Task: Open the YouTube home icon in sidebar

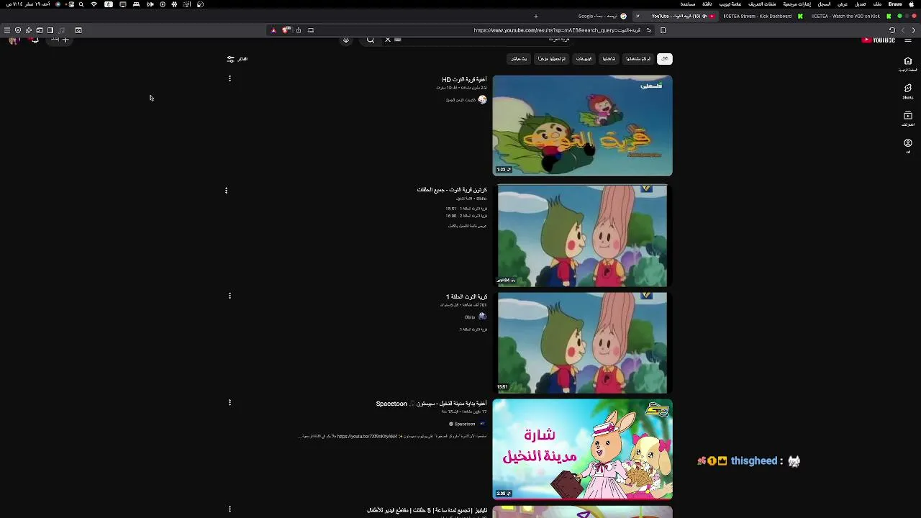Action: click(907, 63)
